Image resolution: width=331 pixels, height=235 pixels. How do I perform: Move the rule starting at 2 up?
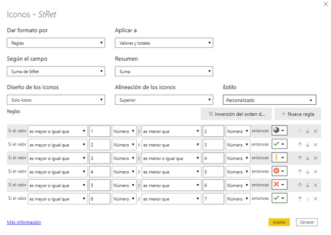tap(300, 145)
